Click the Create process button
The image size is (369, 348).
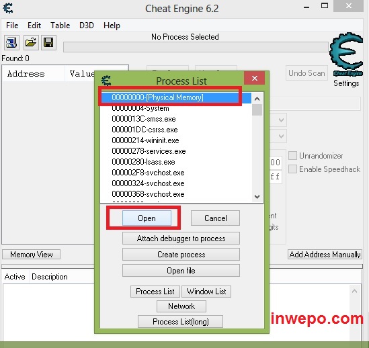tap(181, 255)
